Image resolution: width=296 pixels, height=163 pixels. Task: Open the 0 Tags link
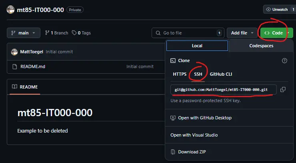(81, 33)
